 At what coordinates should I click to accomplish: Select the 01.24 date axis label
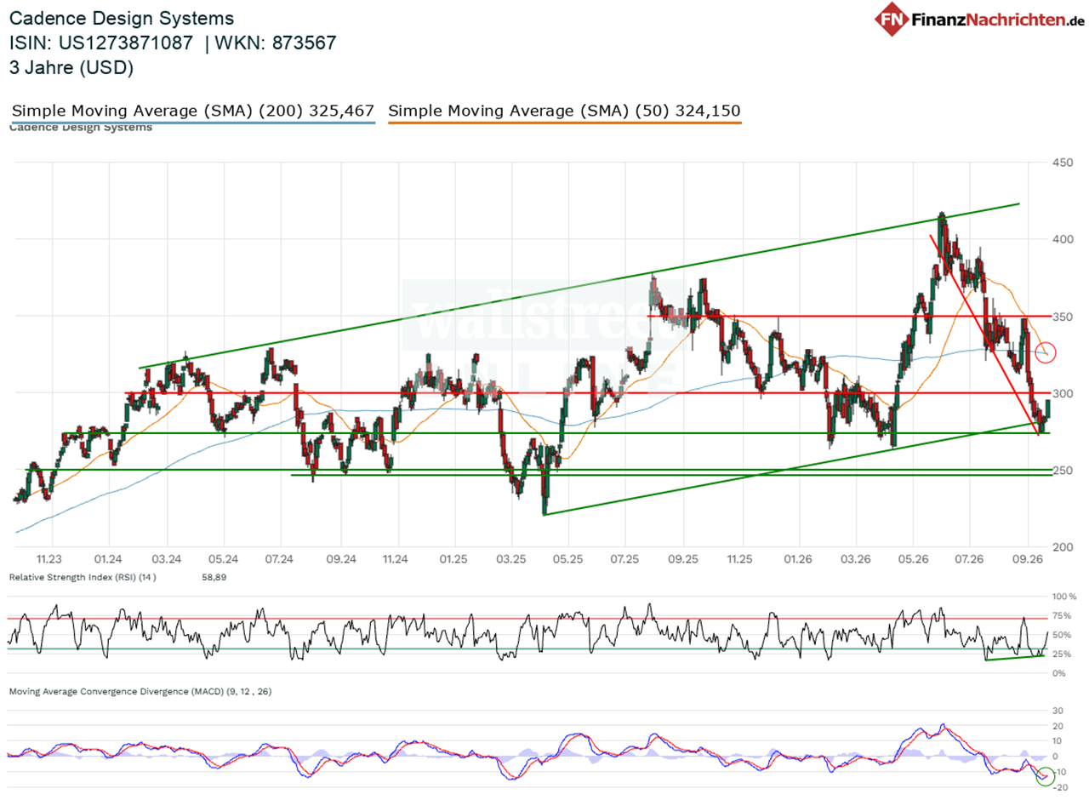tap(108, 559)
